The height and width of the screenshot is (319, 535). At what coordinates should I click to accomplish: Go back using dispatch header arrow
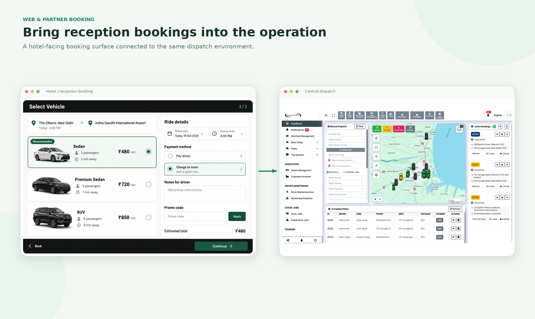[326, 115]
